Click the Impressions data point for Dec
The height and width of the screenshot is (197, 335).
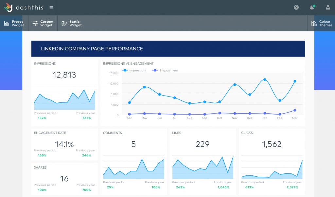250,95
